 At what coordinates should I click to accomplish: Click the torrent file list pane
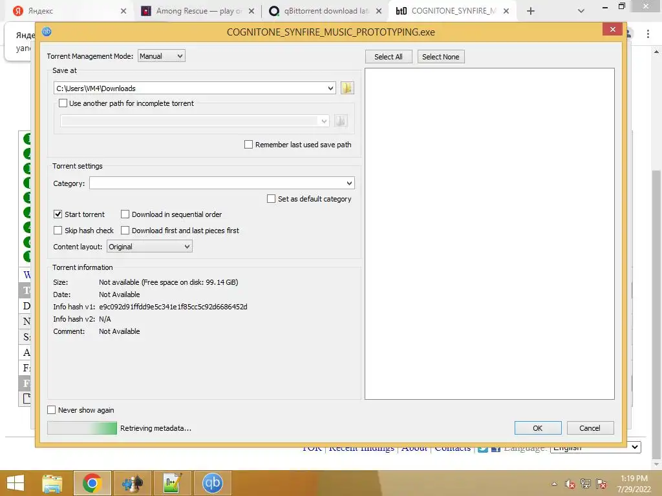489,234
